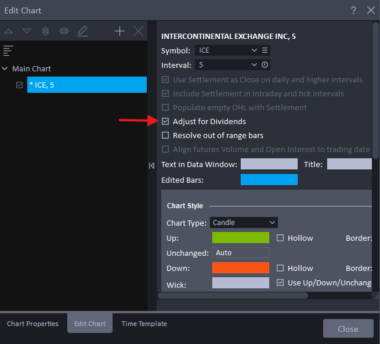Click the green Up color swatch
Viewport: 380px width, 344px height.
240,238
